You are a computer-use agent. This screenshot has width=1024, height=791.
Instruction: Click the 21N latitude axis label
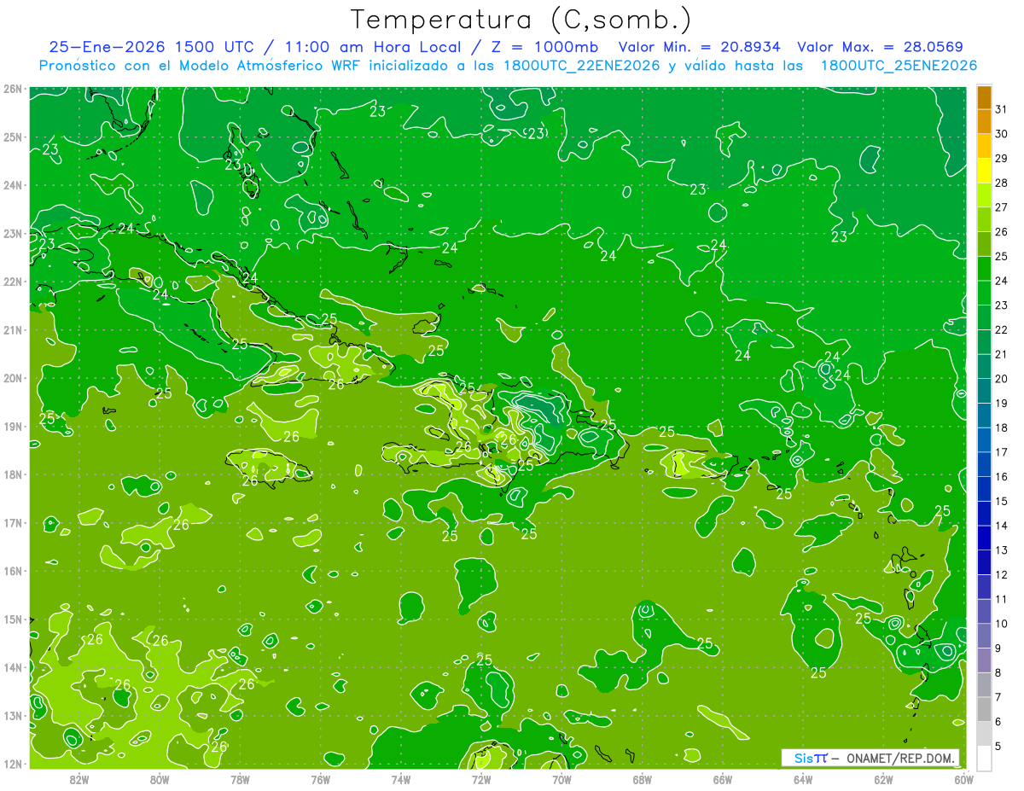[12, 329]
